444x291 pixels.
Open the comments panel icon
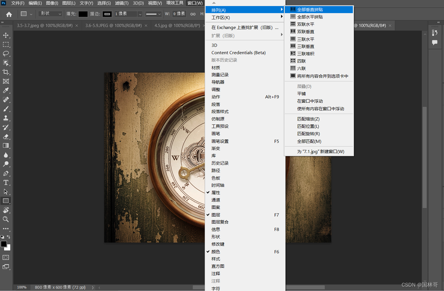(x=435, y=43)
